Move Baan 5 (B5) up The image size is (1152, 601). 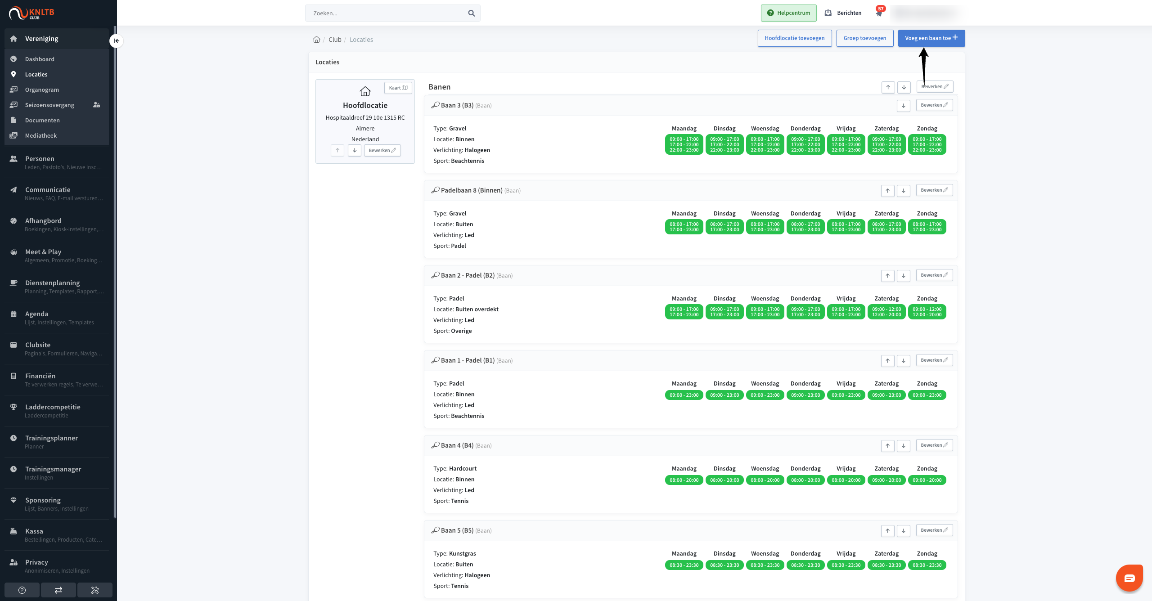tap(887, 531)
